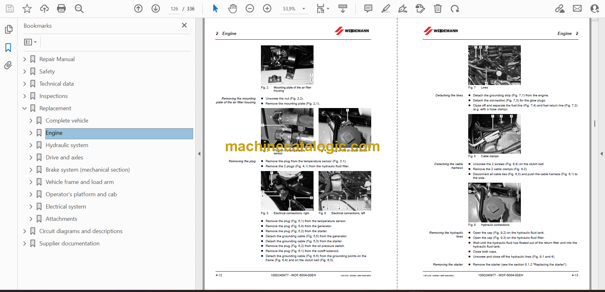Open the fit page options tool
Screen dimensions: 605x292
tap(322, 9)
